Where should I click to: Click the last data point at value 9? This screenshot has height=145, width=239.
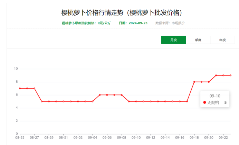(x=230, y=75)
